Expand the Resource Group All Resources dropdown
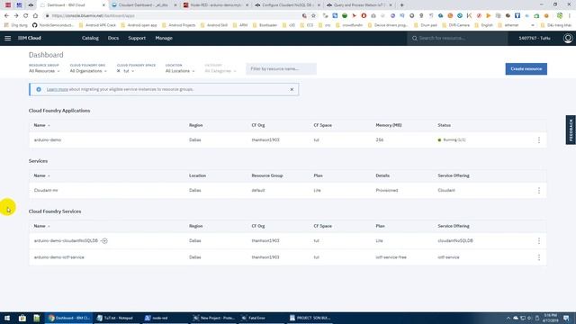This screenshot has height=324, width=576. (x=44, y=71)
